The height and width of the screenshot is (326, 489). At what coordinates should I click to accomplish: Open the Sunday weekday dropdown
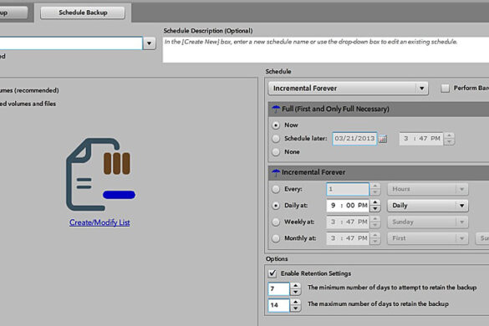pyautogui.click(x=428, y=222)
